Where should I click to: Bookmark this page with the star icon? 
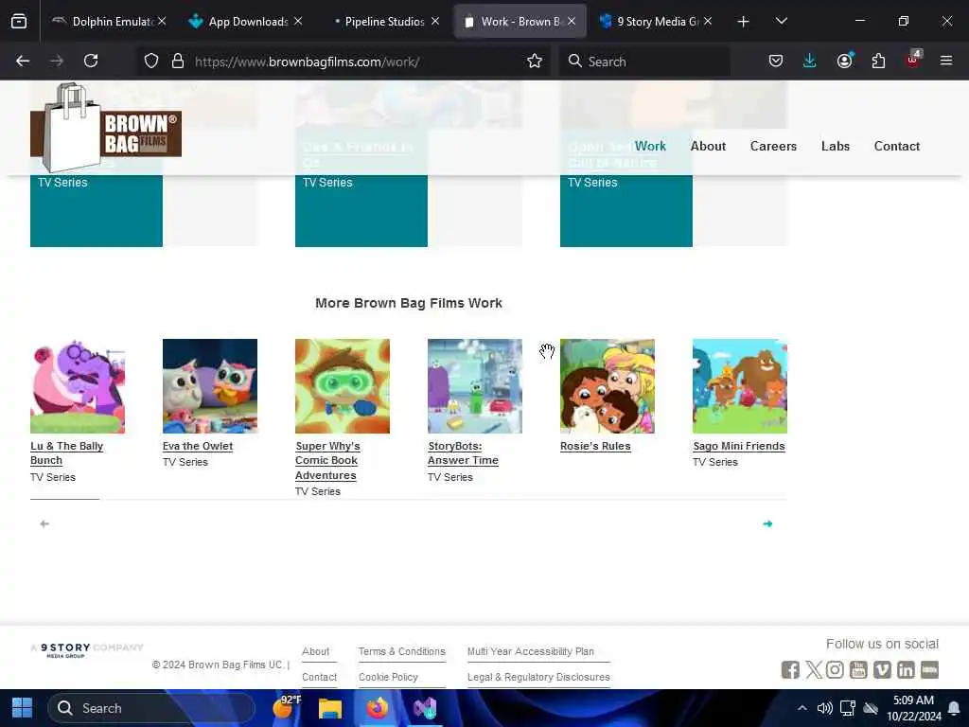pos(535,61)
